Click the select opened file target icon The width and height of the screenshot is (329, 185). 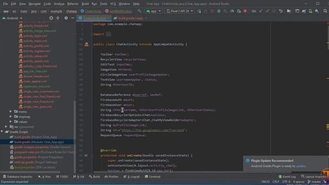51,18
